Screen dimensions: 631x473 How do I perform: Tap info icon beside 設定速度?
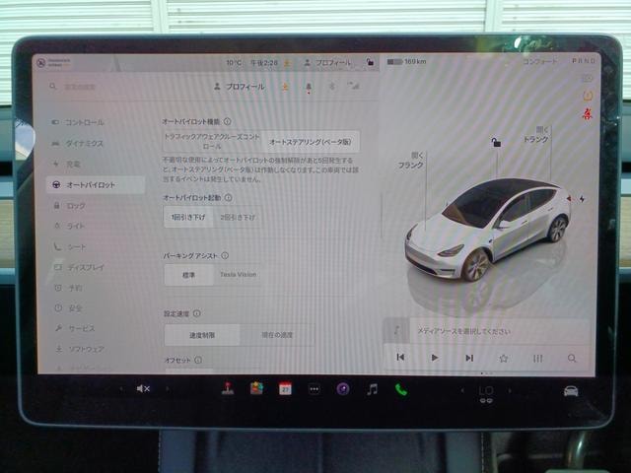(x=197, y=313)
